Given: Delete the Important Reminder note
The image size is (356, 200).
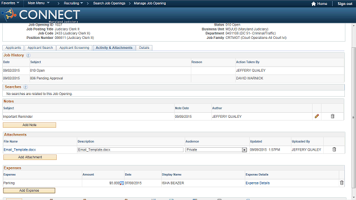Looking at the screenshot, I should coord(333,116).
